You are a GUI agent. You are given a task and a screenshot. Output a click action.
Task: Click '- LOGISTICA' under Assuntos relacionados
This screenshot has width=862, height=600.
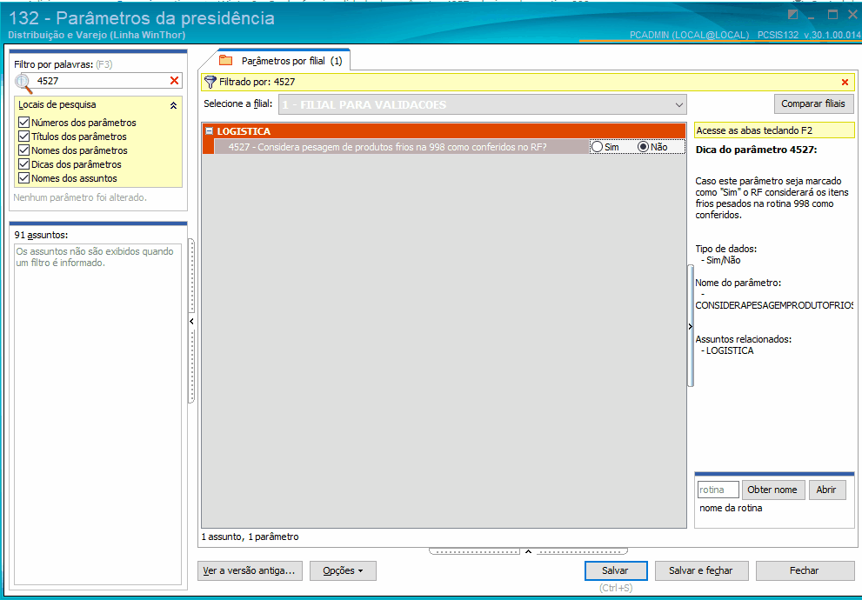coord(727,350)
